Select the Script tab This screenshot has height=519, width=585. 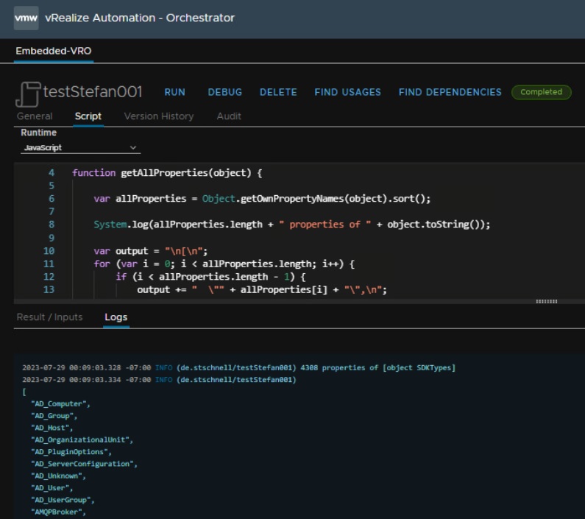tap(88, 116)
